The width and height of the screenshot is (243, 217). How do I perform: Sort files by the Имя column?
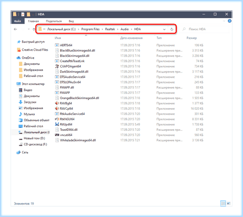click(x=58, y=38)
